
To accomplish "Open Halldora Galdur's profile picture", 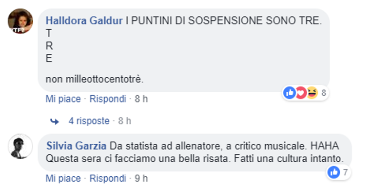I will (x=20, y=21).
